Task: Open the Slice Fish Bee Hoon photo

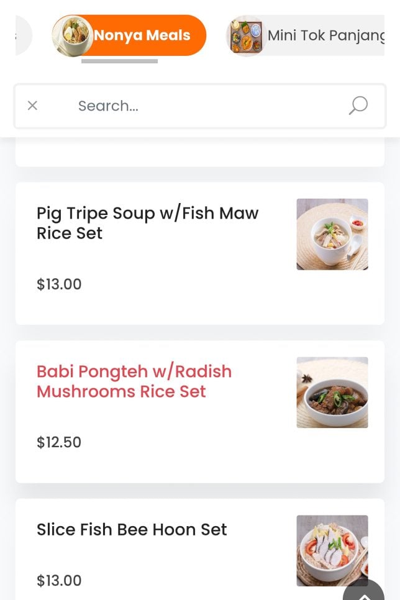Action: (332, 550)
